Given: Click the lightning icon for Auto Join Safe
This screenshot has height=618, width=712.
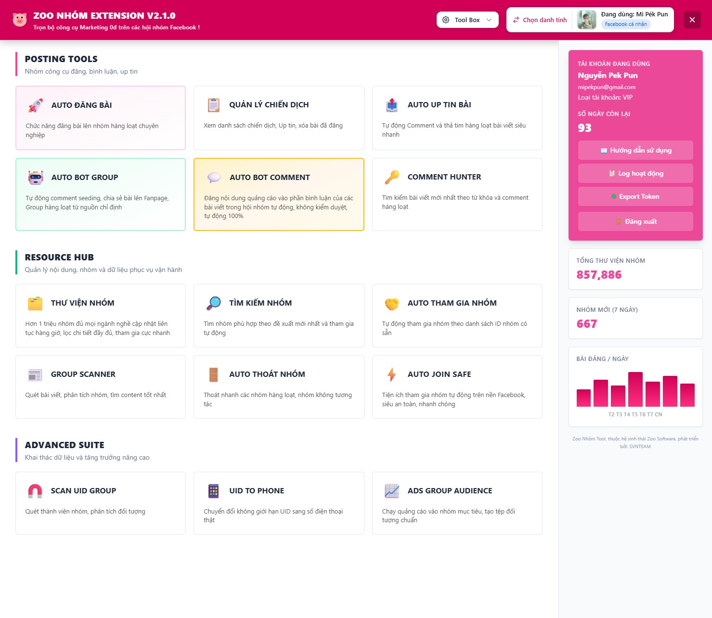Looking at the screenshot, I should coord(392,374).
